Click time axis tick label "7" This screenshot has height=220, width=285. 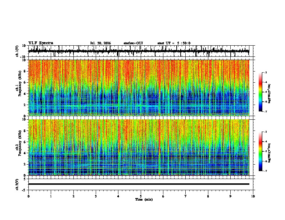186,196
